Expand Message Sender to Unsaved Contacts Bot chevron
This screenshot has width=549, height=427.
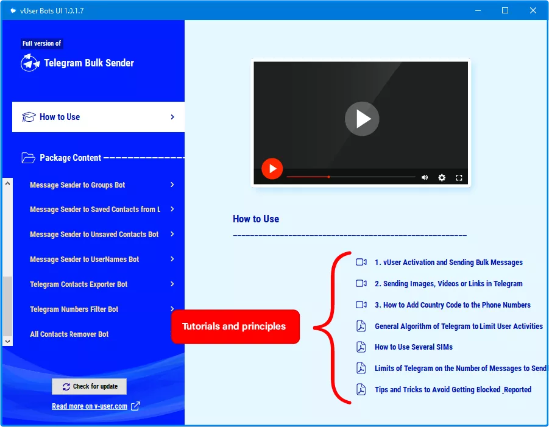click(172, 234)
